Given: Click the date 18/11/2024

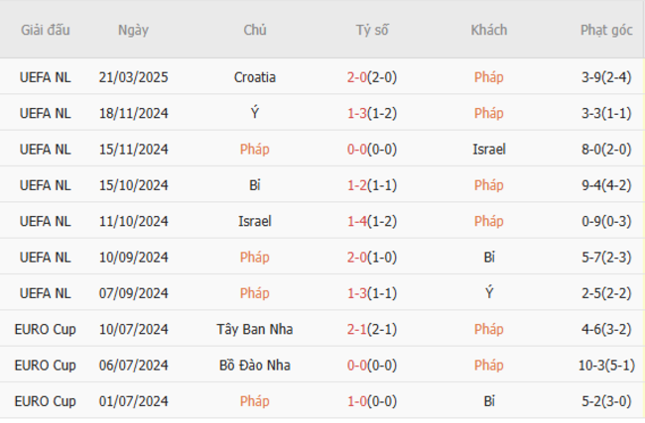Looking at the screenshot, I should pyautogui.click(x=133, y=113).
